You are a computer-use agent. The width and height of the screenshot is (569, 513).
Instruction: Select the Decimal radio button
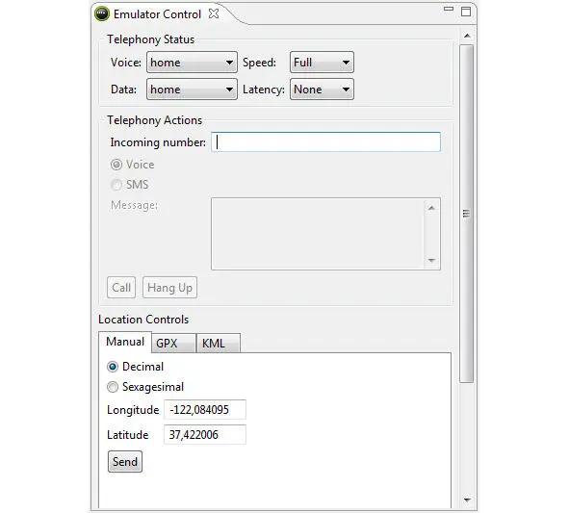pyautogui.click(x=113, y=367)
